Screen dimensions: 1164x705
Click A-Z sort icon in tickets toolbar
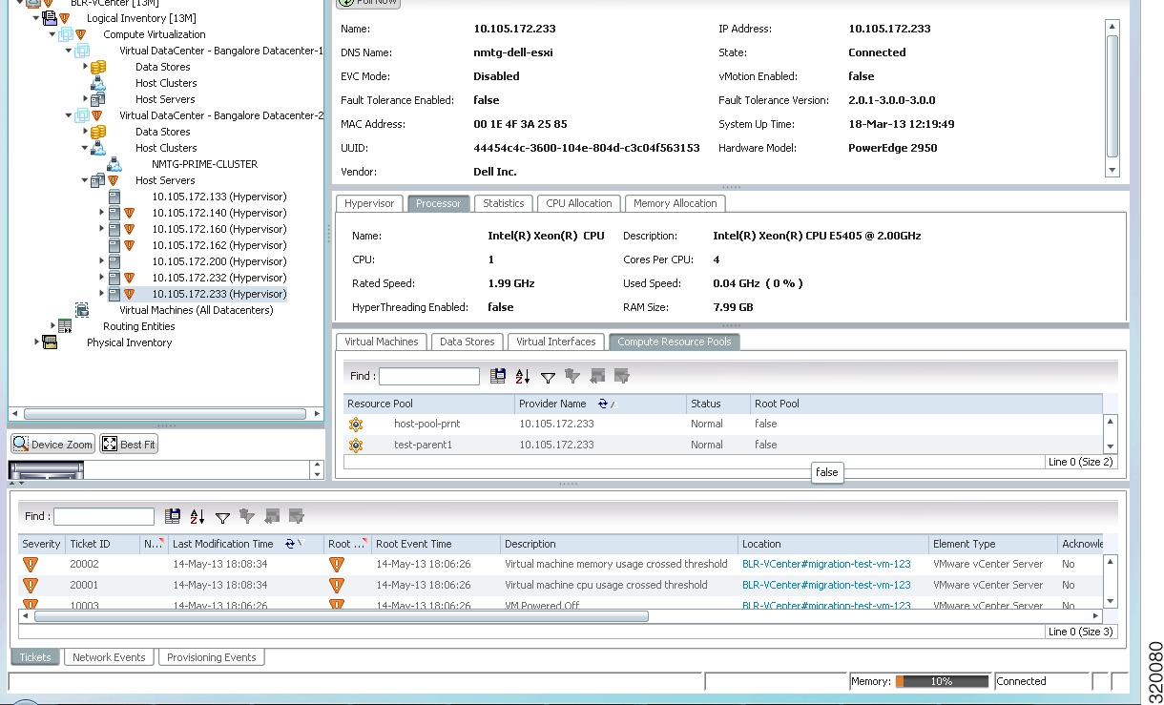click(197, 516)
